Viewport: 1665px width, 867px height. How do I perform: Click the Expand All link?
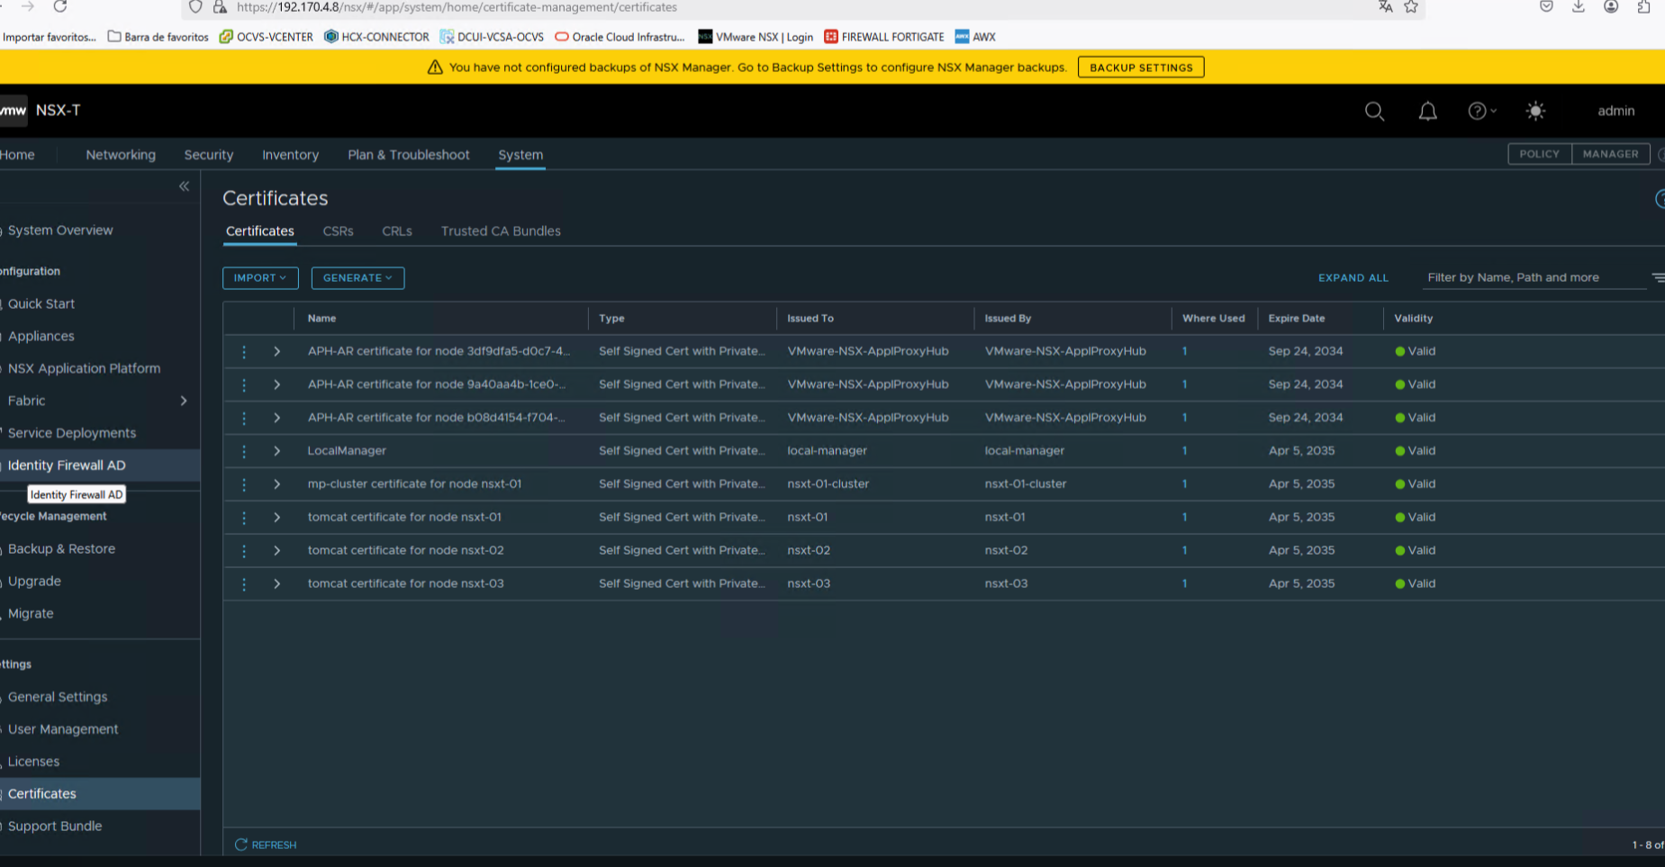pos(1353,278)
